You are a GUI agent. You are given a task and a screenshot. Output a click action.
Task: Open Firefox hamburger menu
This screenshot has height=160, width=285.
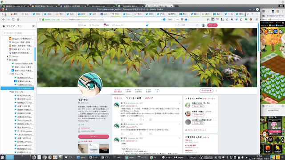click(256, 20)
